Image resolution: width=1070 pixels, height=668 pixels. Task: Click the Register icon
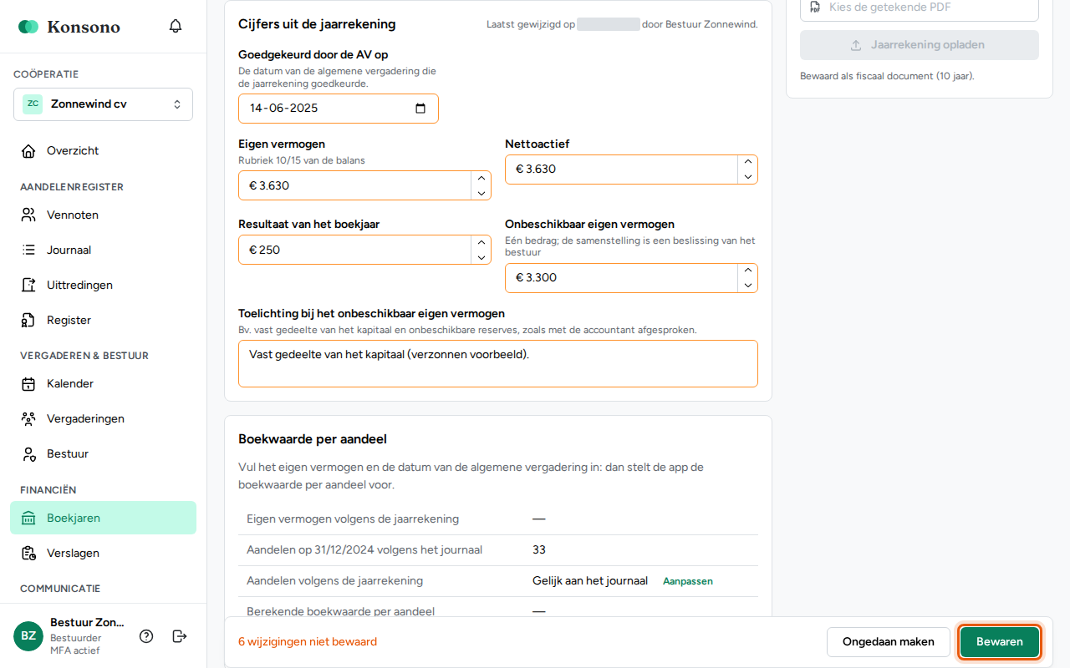(28, 321)
